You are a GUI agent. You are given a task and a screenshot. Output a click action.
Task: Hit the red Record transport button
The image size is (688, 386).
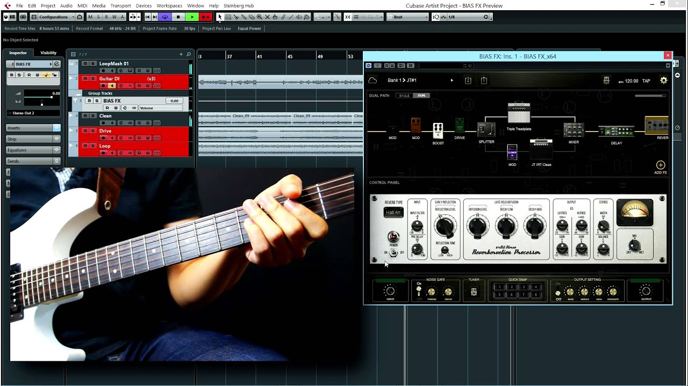coord(205,17)
